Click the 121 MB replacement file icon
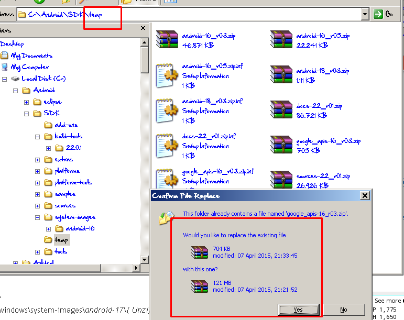This screenshot has height=320, width=404. [200, 286]
